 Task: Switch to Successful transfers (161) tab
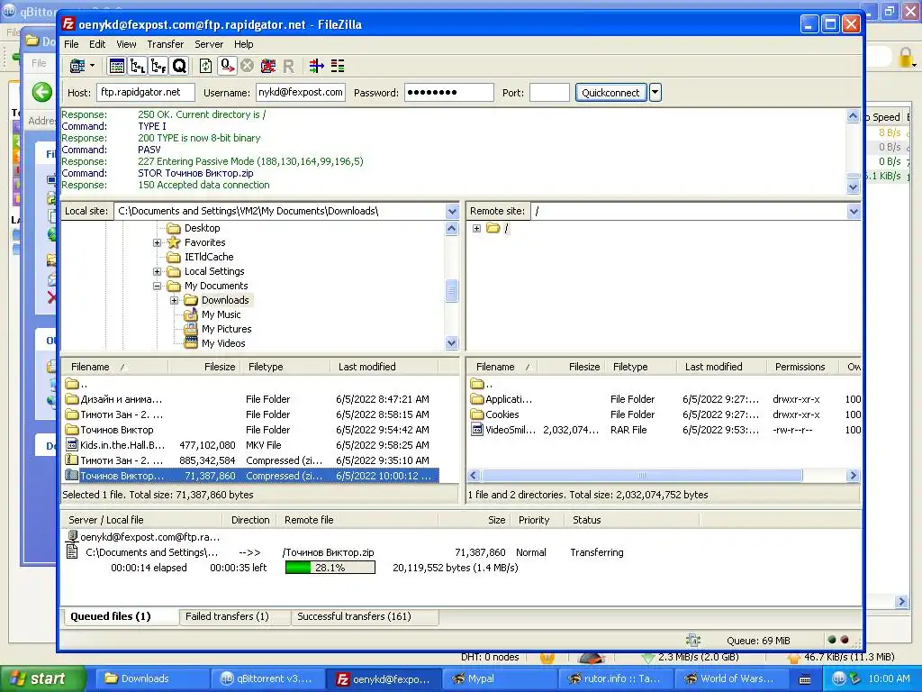click(x=354, y=616)
